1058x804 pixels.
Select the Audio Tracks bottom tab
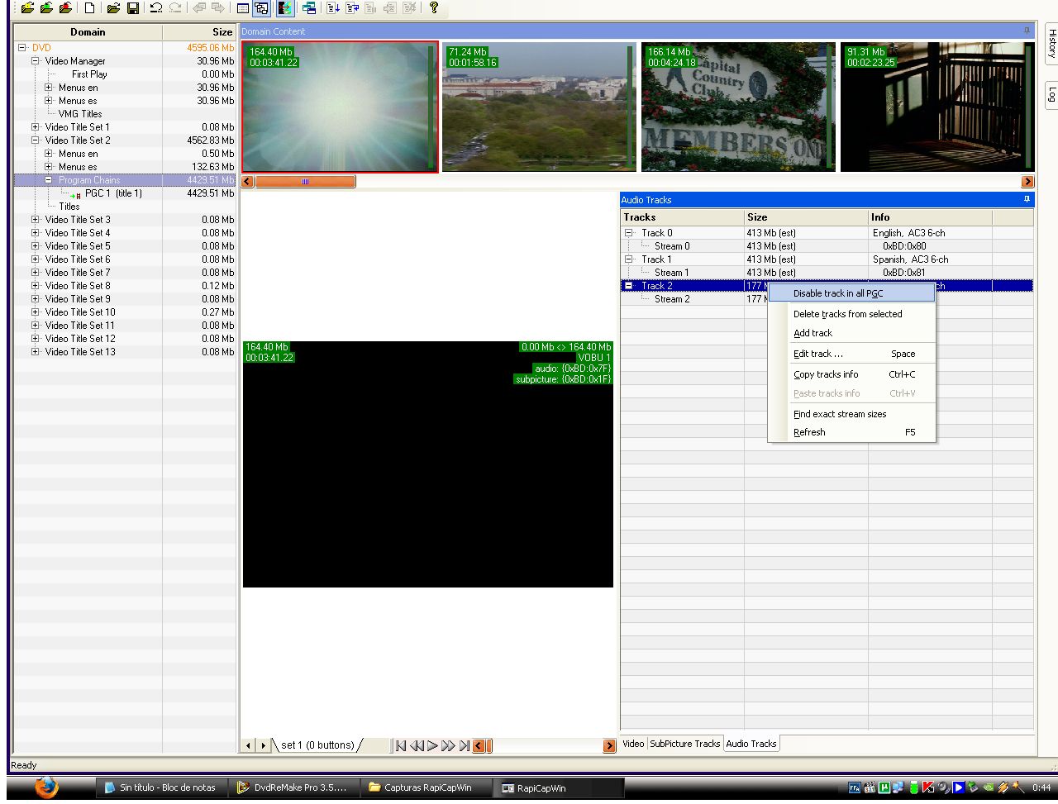pos(751,744)
